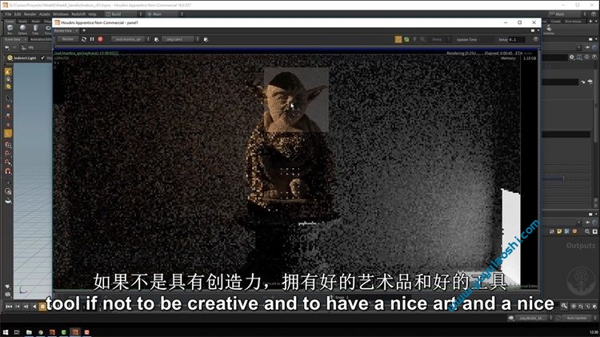Open the Main take dropdown near menu bar
Image resolution: width=600 pixels, height=337 pixels.
(x=165, y=14)
